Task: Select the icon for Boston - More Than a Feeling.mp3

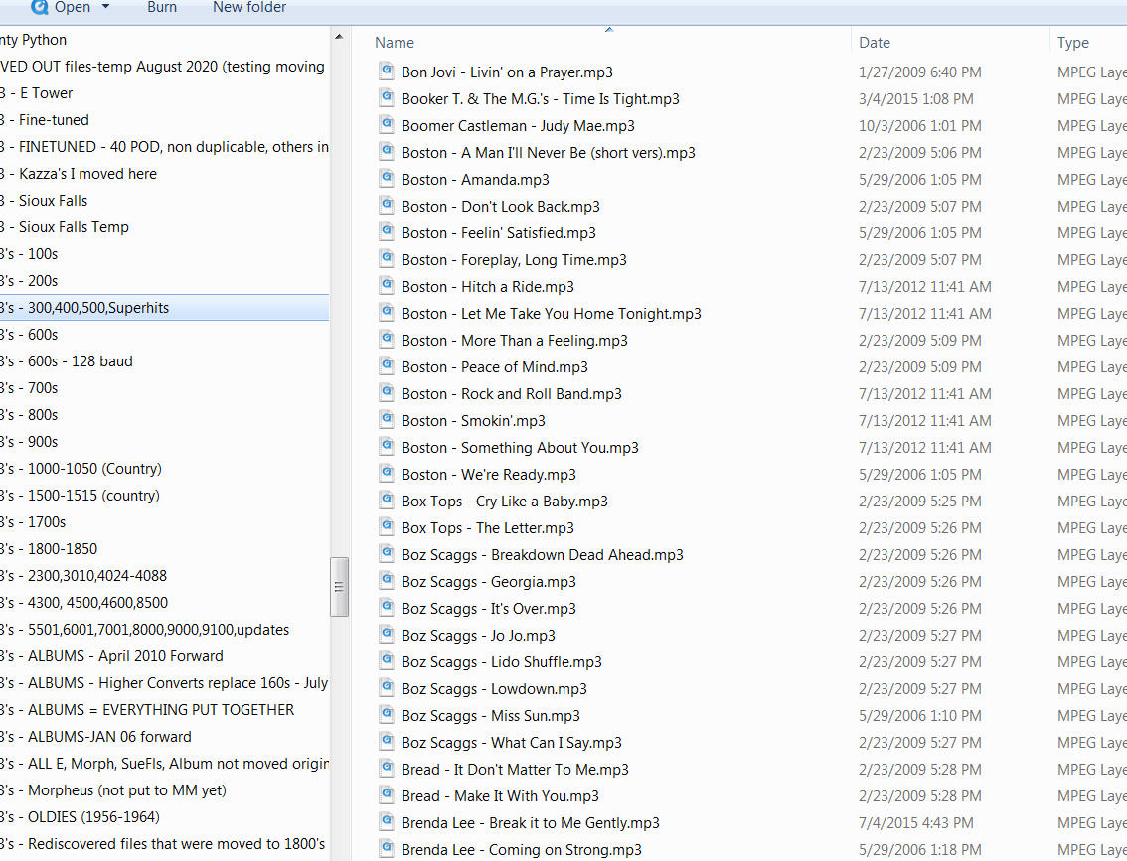Action: coord(386,339)
